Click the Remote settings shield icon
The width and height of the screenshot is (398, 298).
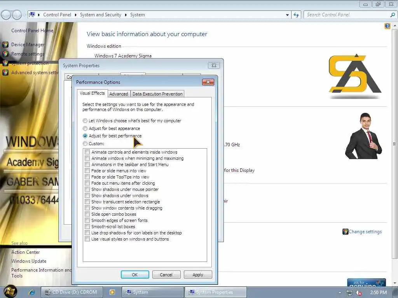5,54
